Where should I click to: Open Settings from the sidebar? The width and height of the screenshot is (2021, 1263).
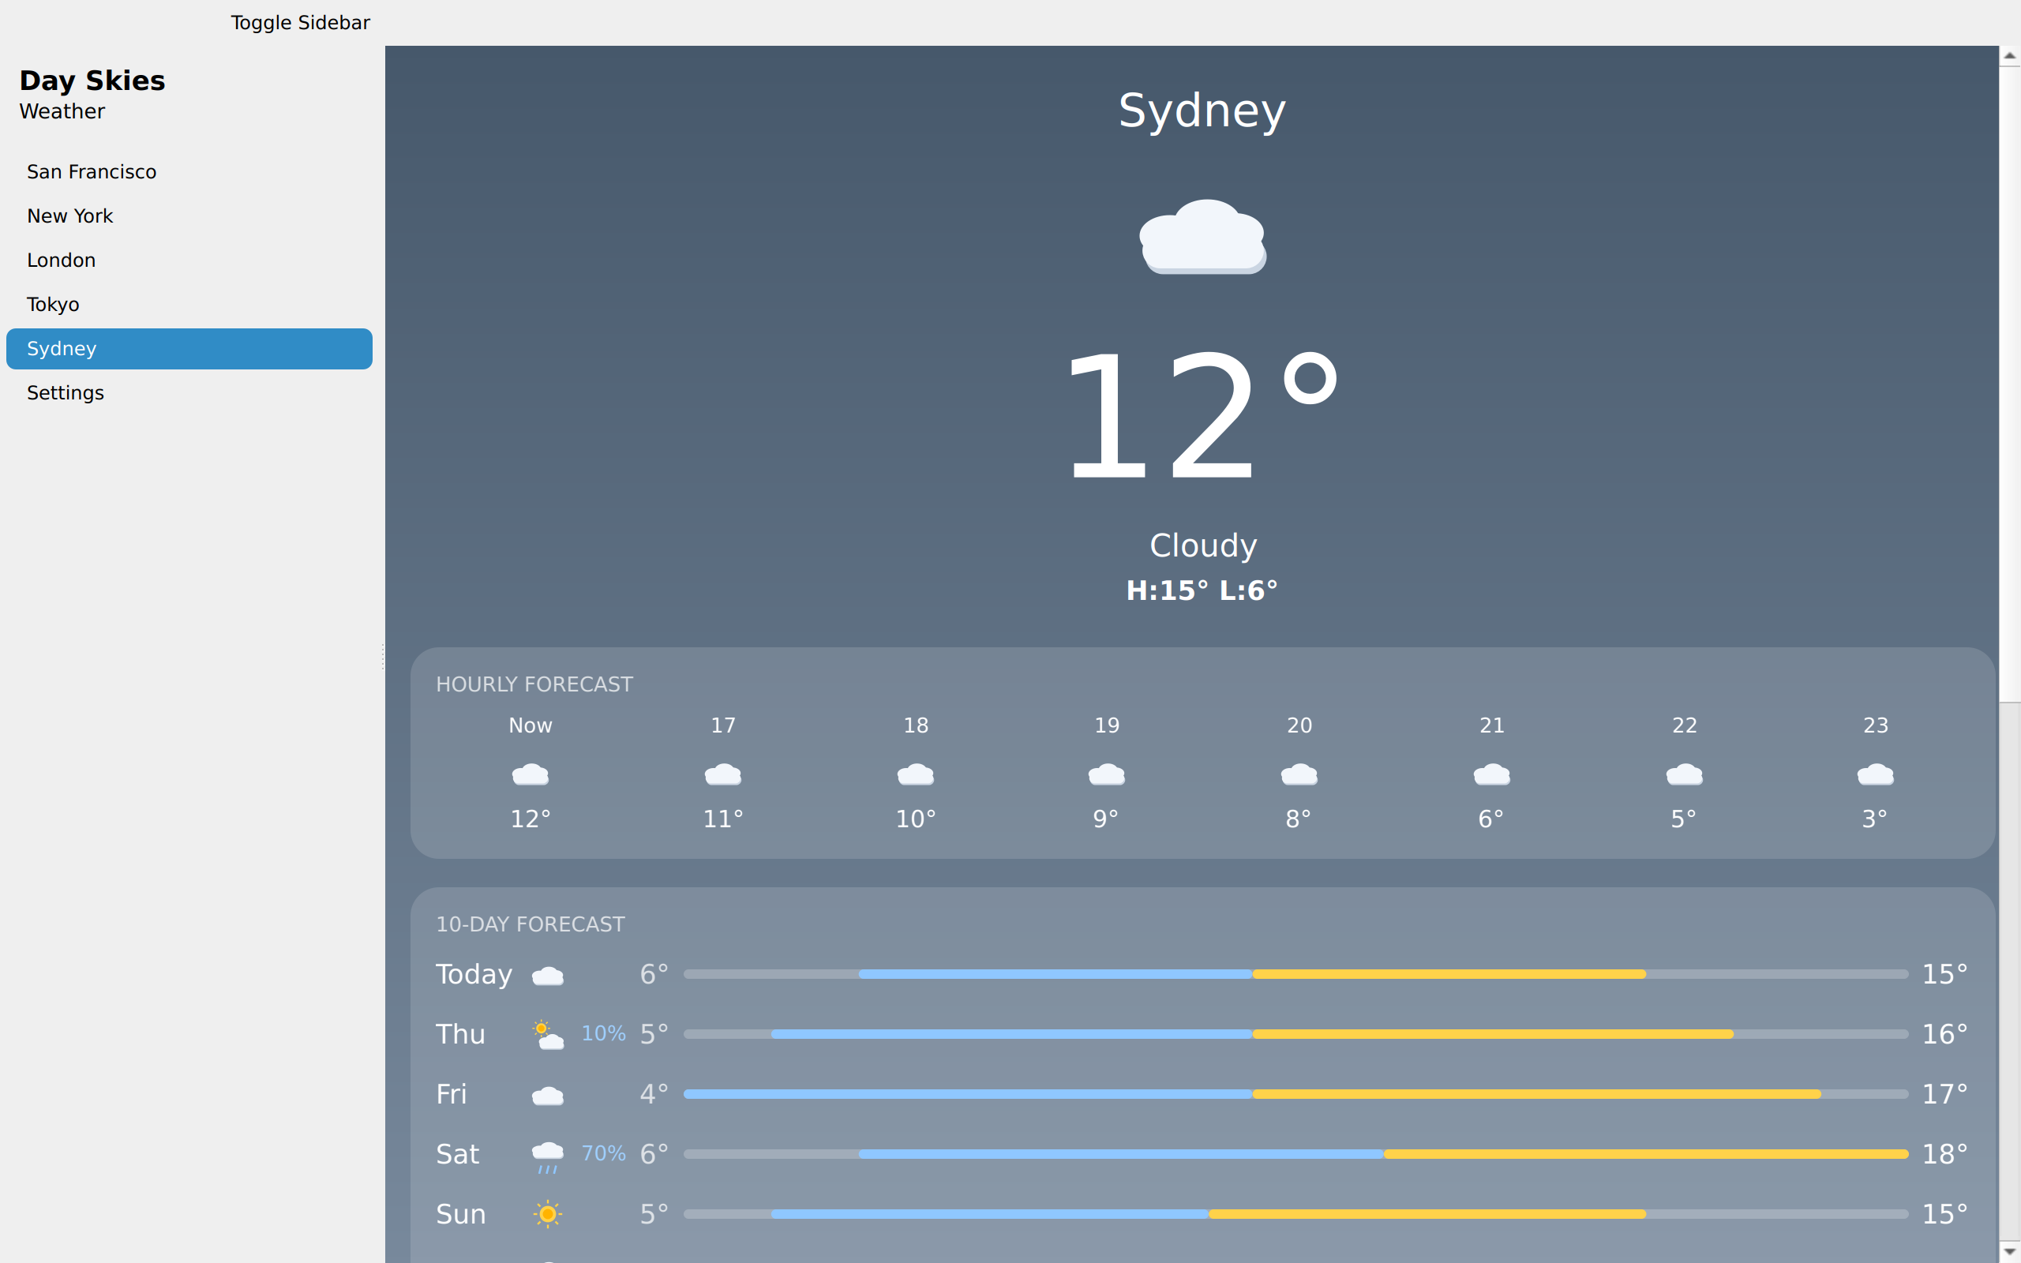tap(189, 393)
